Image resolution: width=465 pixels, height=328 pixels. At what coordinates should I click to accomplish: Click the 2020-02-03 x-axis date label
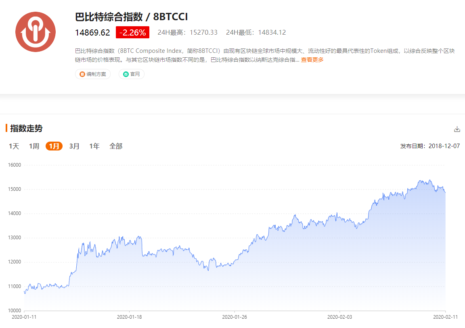[340, 317]
